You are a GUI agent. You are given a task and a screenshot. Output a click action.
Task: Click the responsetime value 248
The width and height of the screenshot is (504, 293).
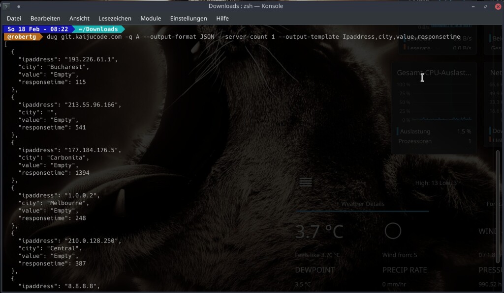[x=81, y=218]
